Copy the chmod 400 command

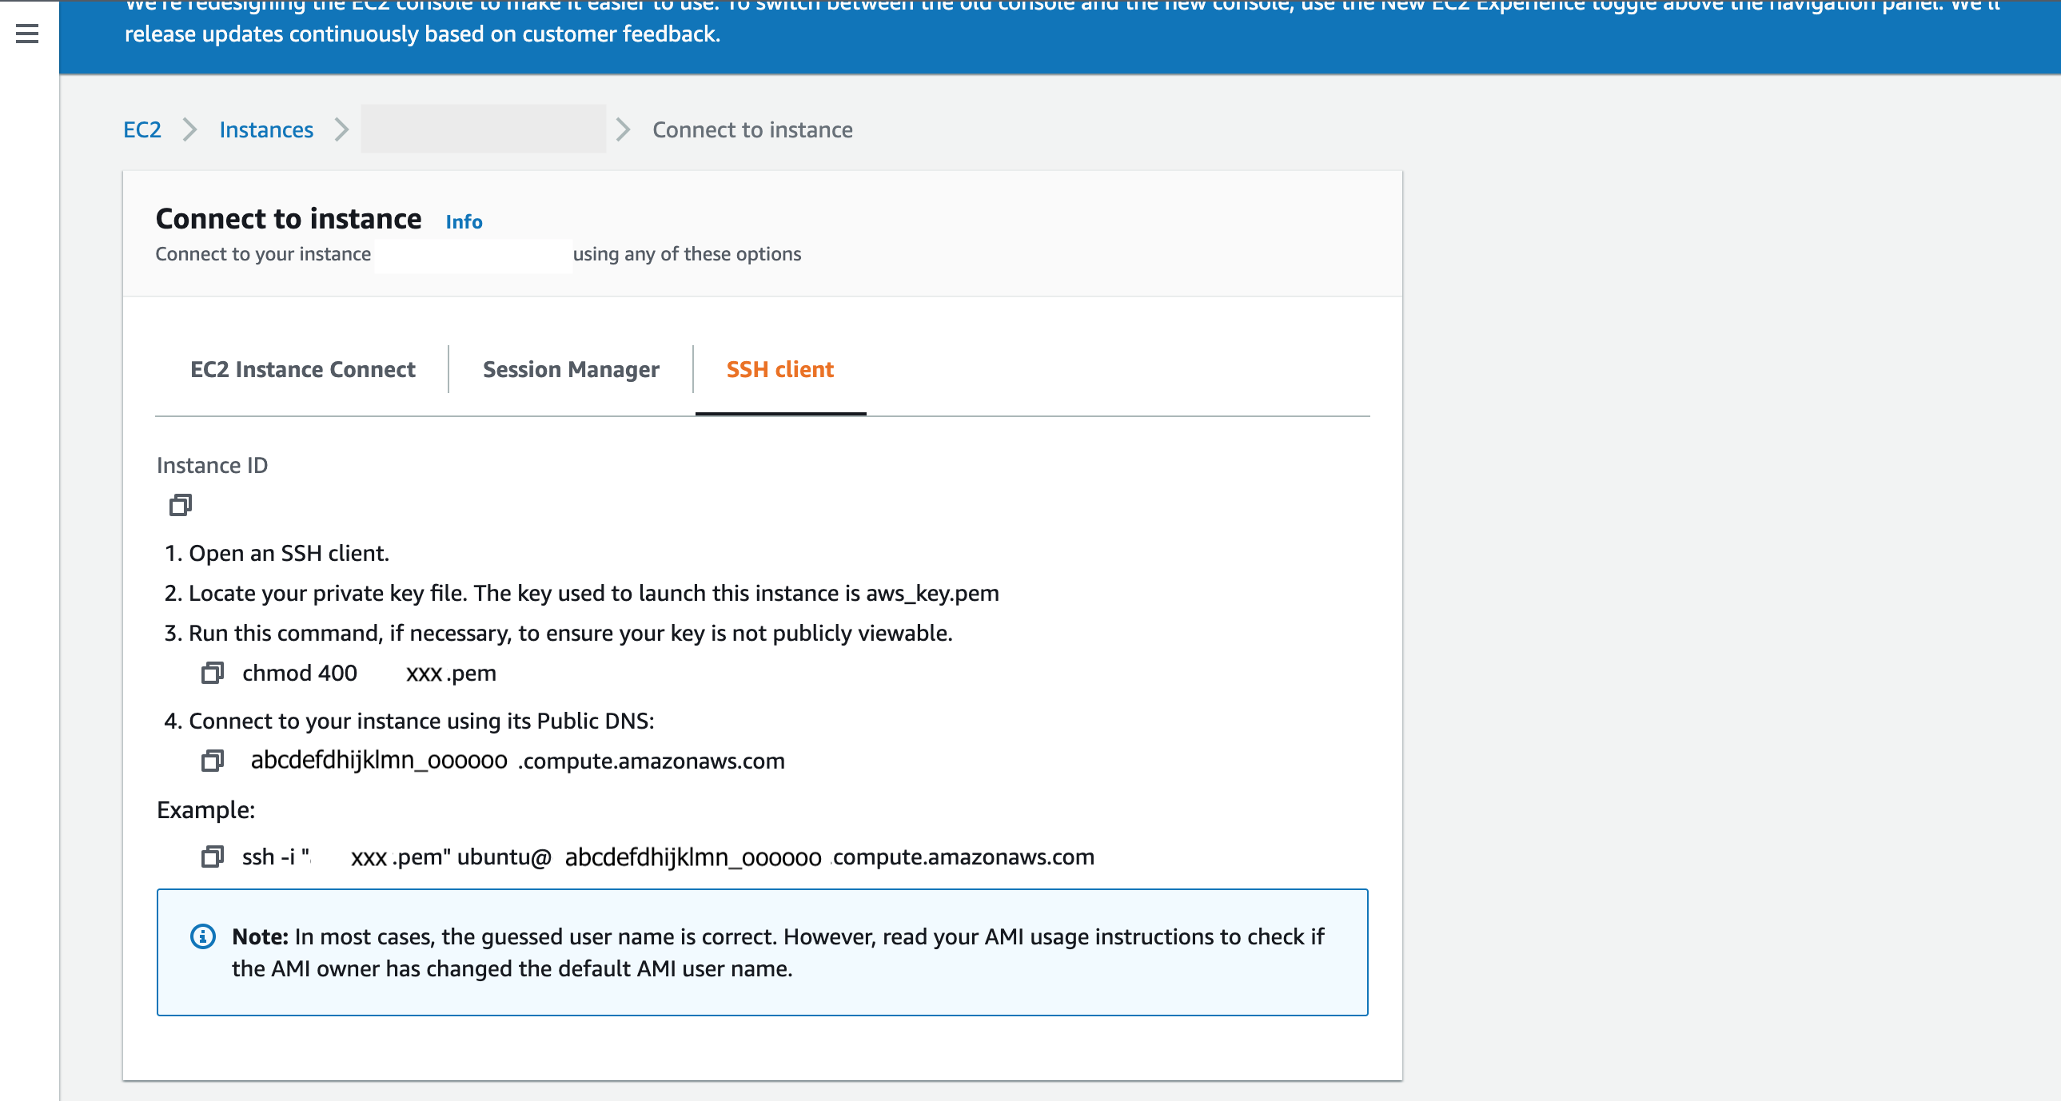212,673
